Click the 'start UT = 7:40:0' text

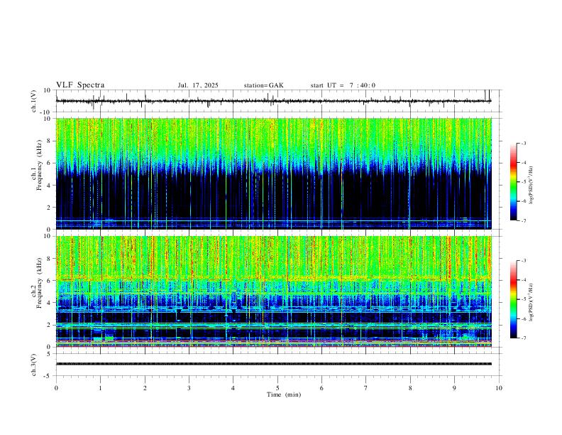point(343,85)
